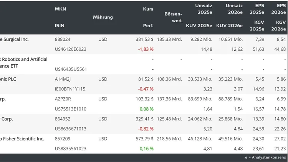Click revenue value 49.516 Mio.
The height and width of the screenshot is (162, 288).
point(230,139)
